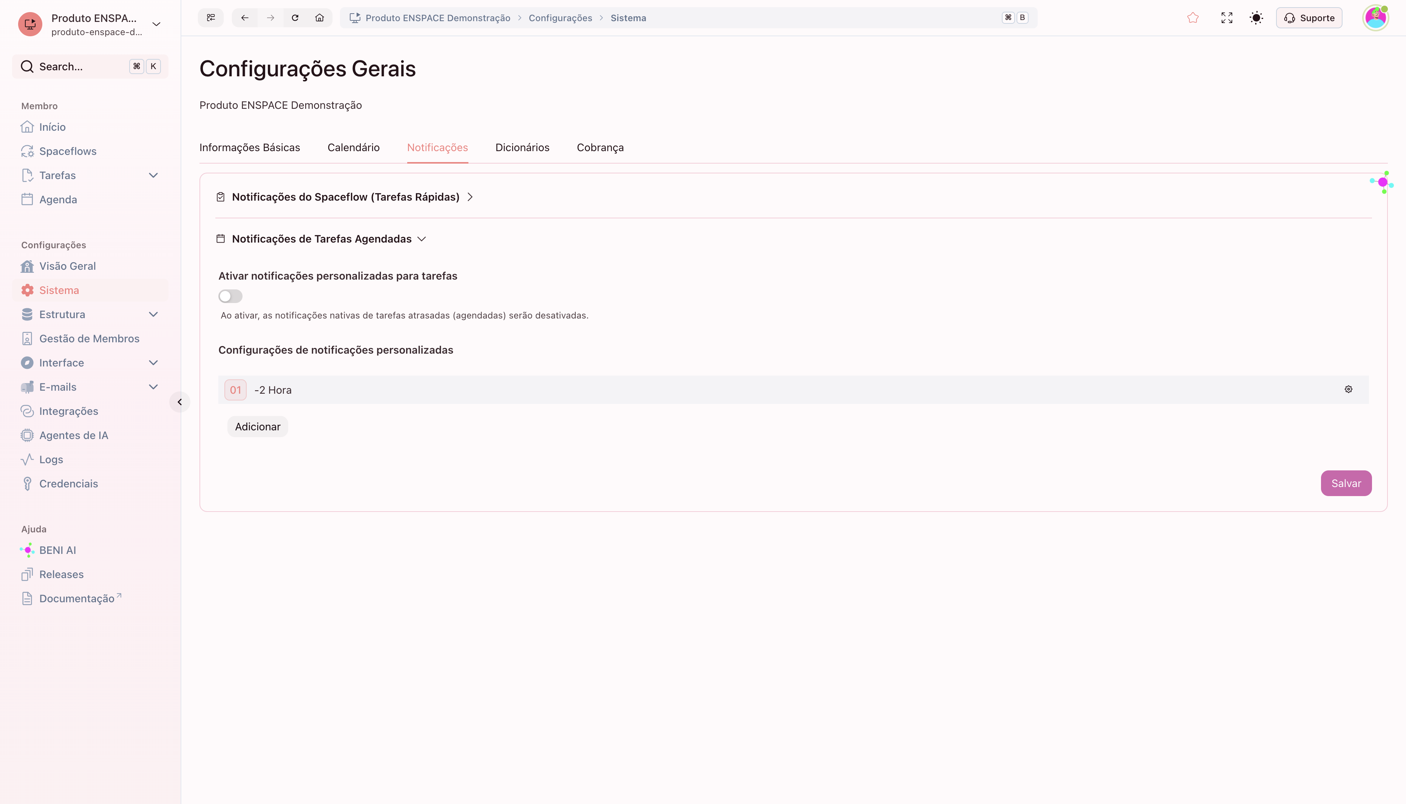Expand the Estrutura submenu chevron

[x=153, y=315]
